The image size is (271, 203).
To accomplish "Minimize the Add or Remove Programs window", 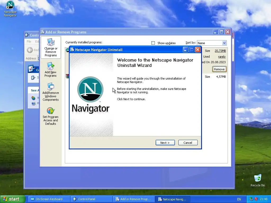I will click(215, 32).
